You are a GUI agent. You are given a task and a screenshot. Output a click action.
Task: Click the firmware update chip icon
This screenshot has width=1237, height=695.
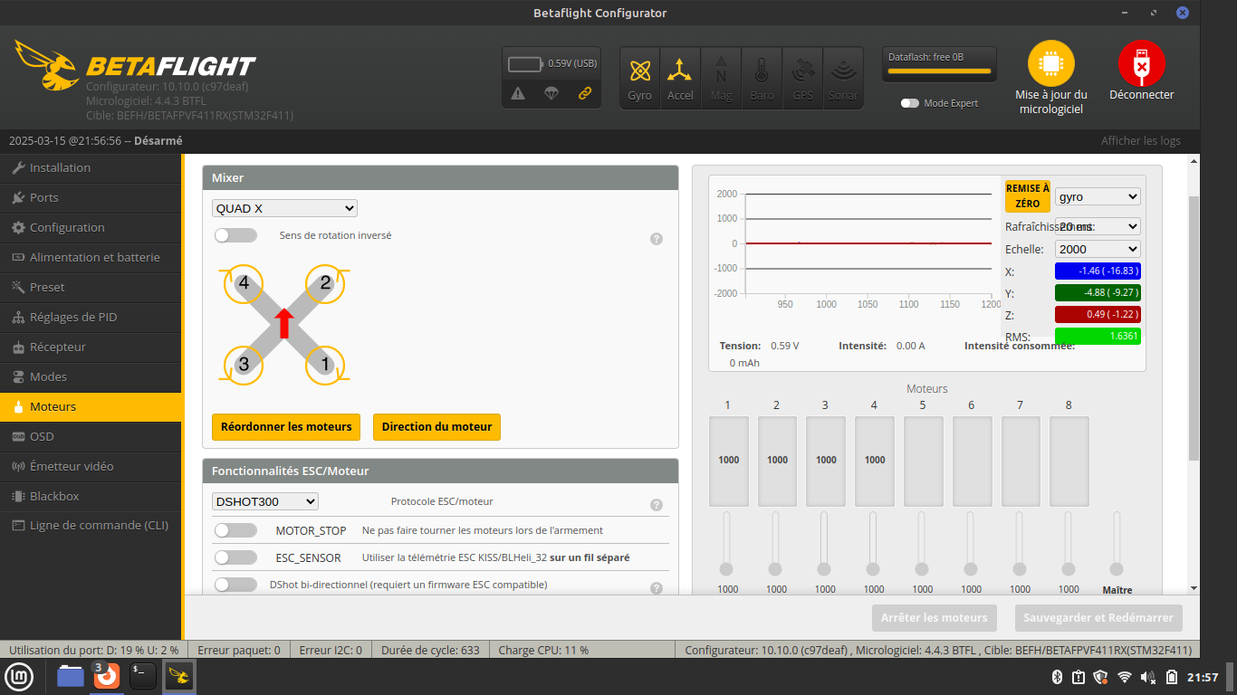point(1050,64)
